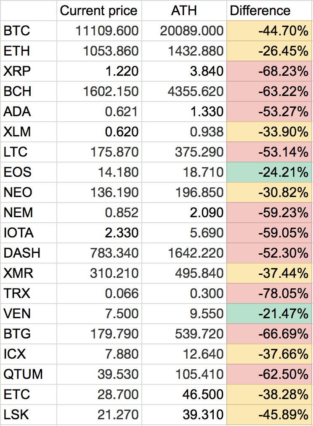Click NEO current price 136.190
This screenshot has height=426, width=313.
(x=114, y=192)
